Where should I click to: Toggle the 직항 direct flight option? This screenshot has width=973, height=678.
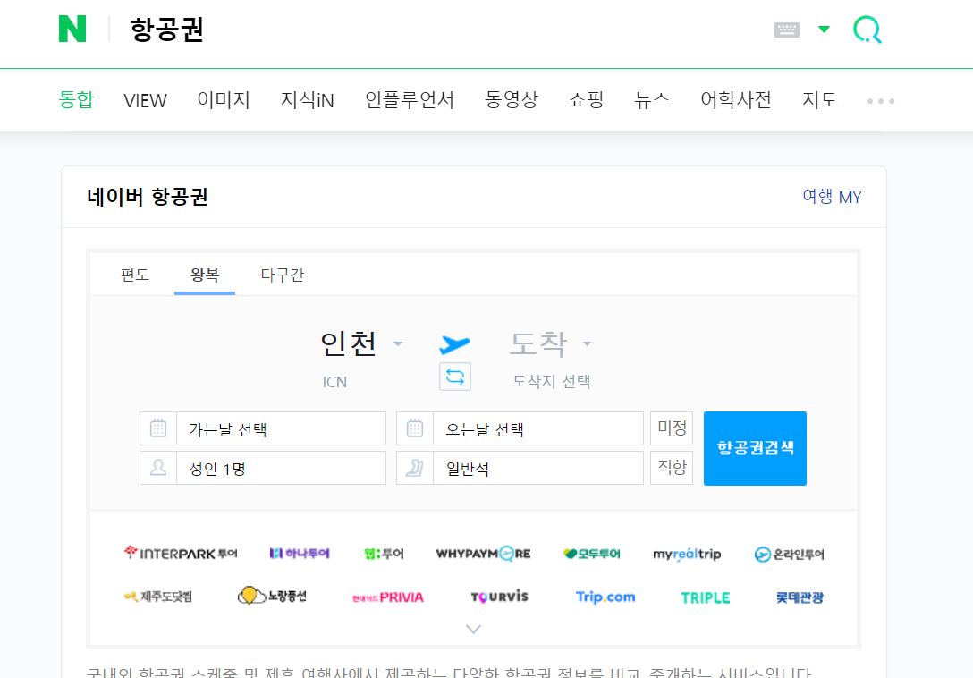pos(672,468)
